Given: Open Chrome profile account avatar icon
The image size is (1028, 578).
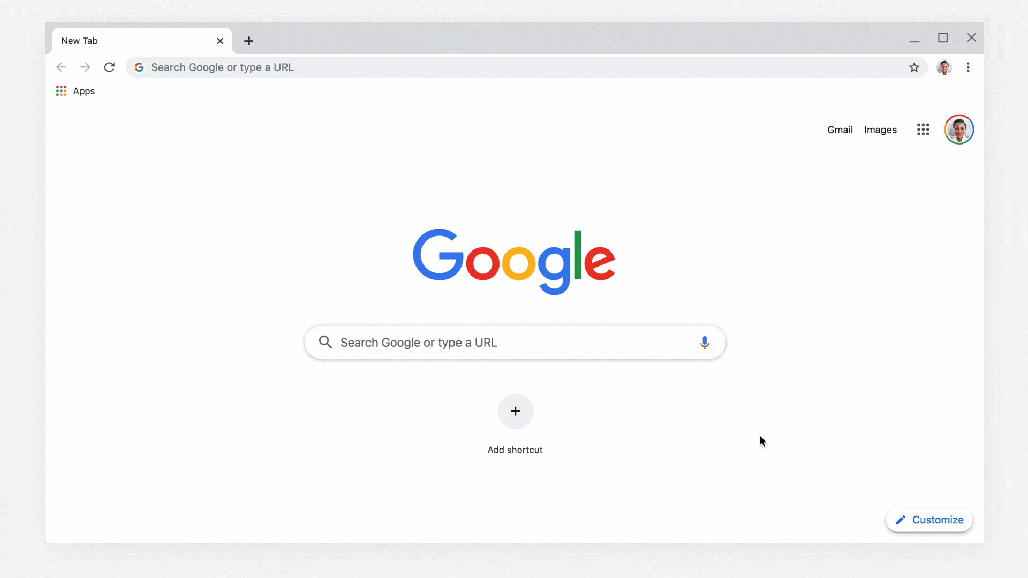Looking at the screenshot, I should point(944,67).
